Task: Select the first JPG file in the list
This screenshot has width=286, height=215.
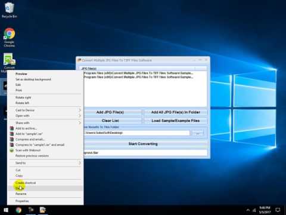Action: (138, 73)
